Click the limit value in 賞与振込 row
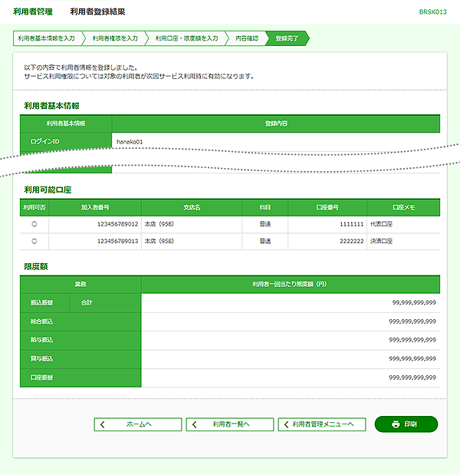460x475 pixels. 412,358
